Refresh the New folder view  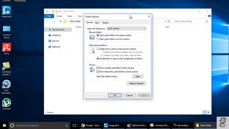pos(169,21)
